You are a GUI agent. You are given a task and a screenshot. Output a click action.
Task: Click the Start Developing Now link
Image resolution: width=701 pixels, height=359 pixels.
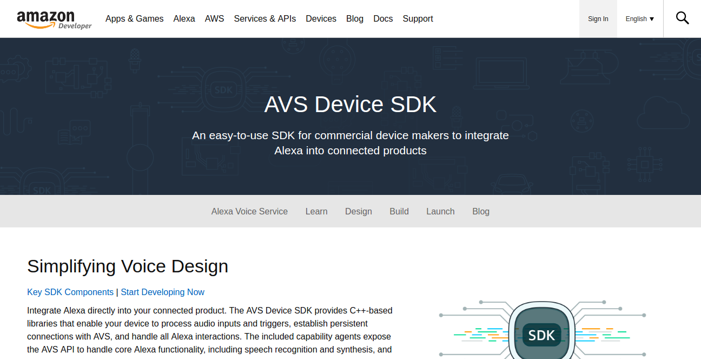[x=162, y=292]
